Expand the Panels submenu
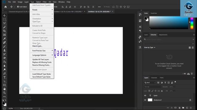Screen dimensions: 197x110 pyautogui.click(x=42, y=10)
